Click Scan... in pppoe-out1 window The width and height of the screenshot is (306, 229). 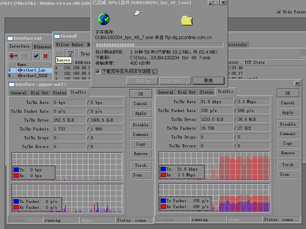coord(141,175)
